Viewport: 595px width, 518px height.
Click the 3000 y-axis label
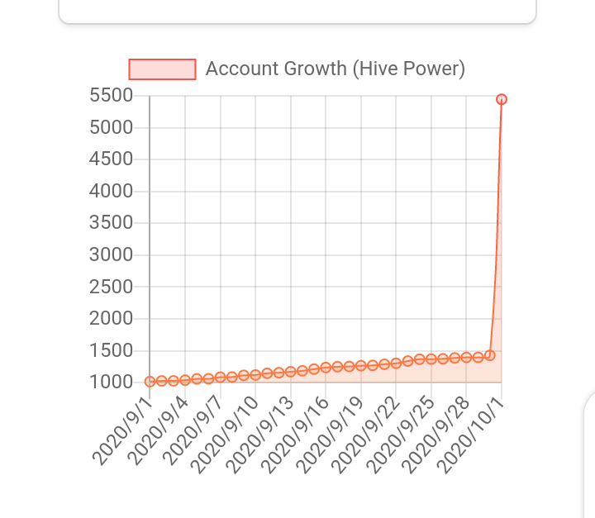coord(112,254)
